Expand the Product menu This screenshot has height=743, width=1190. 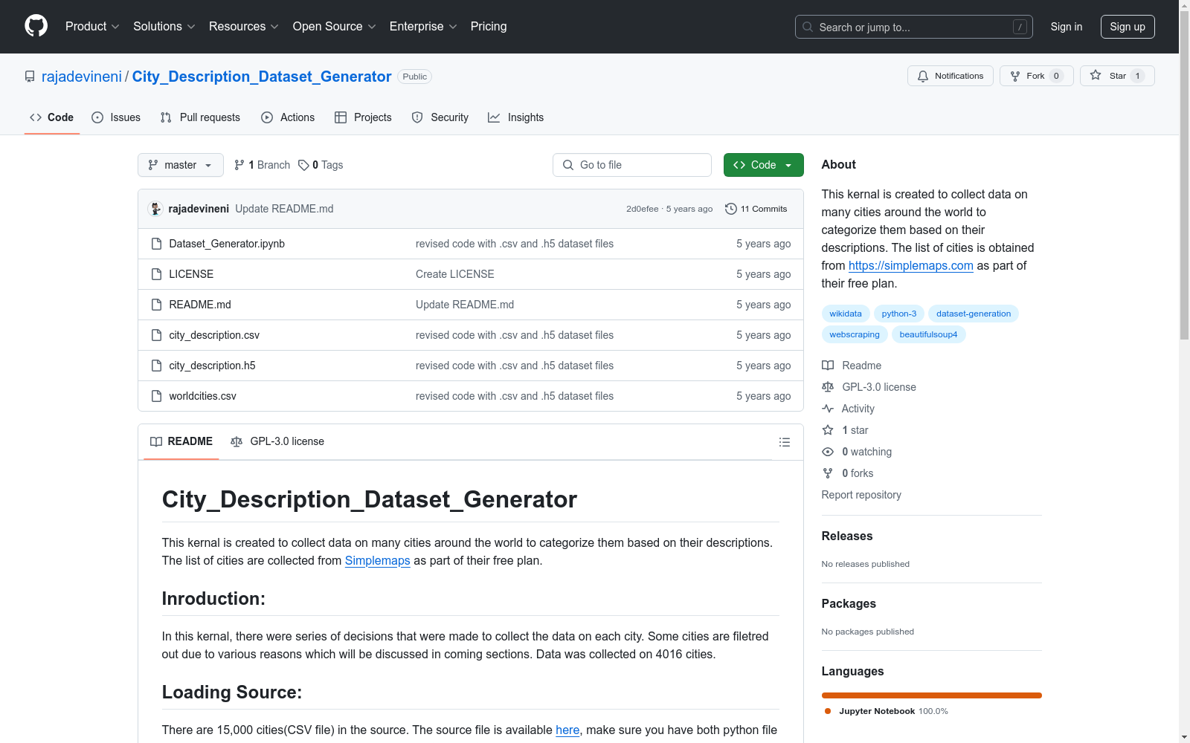coord(92,27)
